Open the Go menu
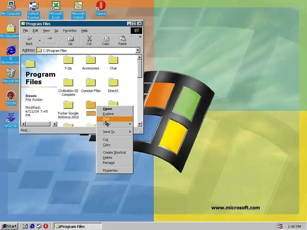307x230 pixels. [x=56, y=31]
